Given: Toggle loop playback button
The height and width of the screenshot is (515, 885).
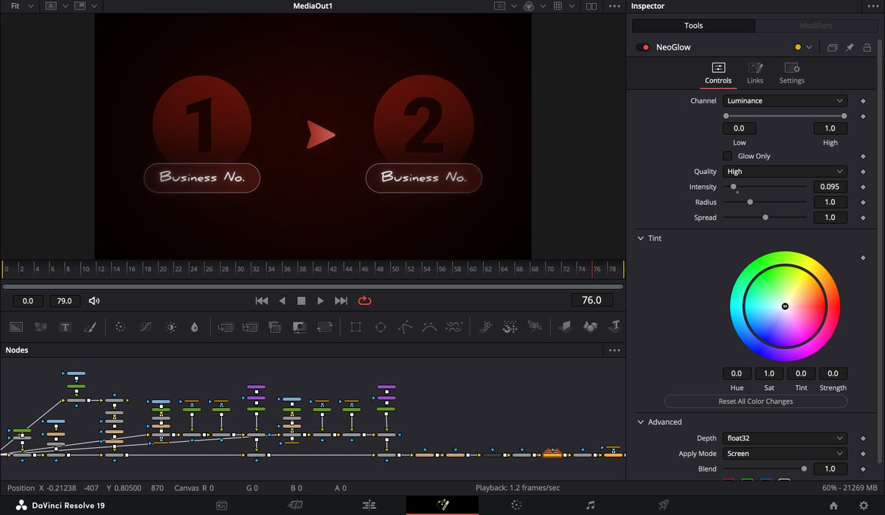Looking at the screenshot, I should click(364, 300).
